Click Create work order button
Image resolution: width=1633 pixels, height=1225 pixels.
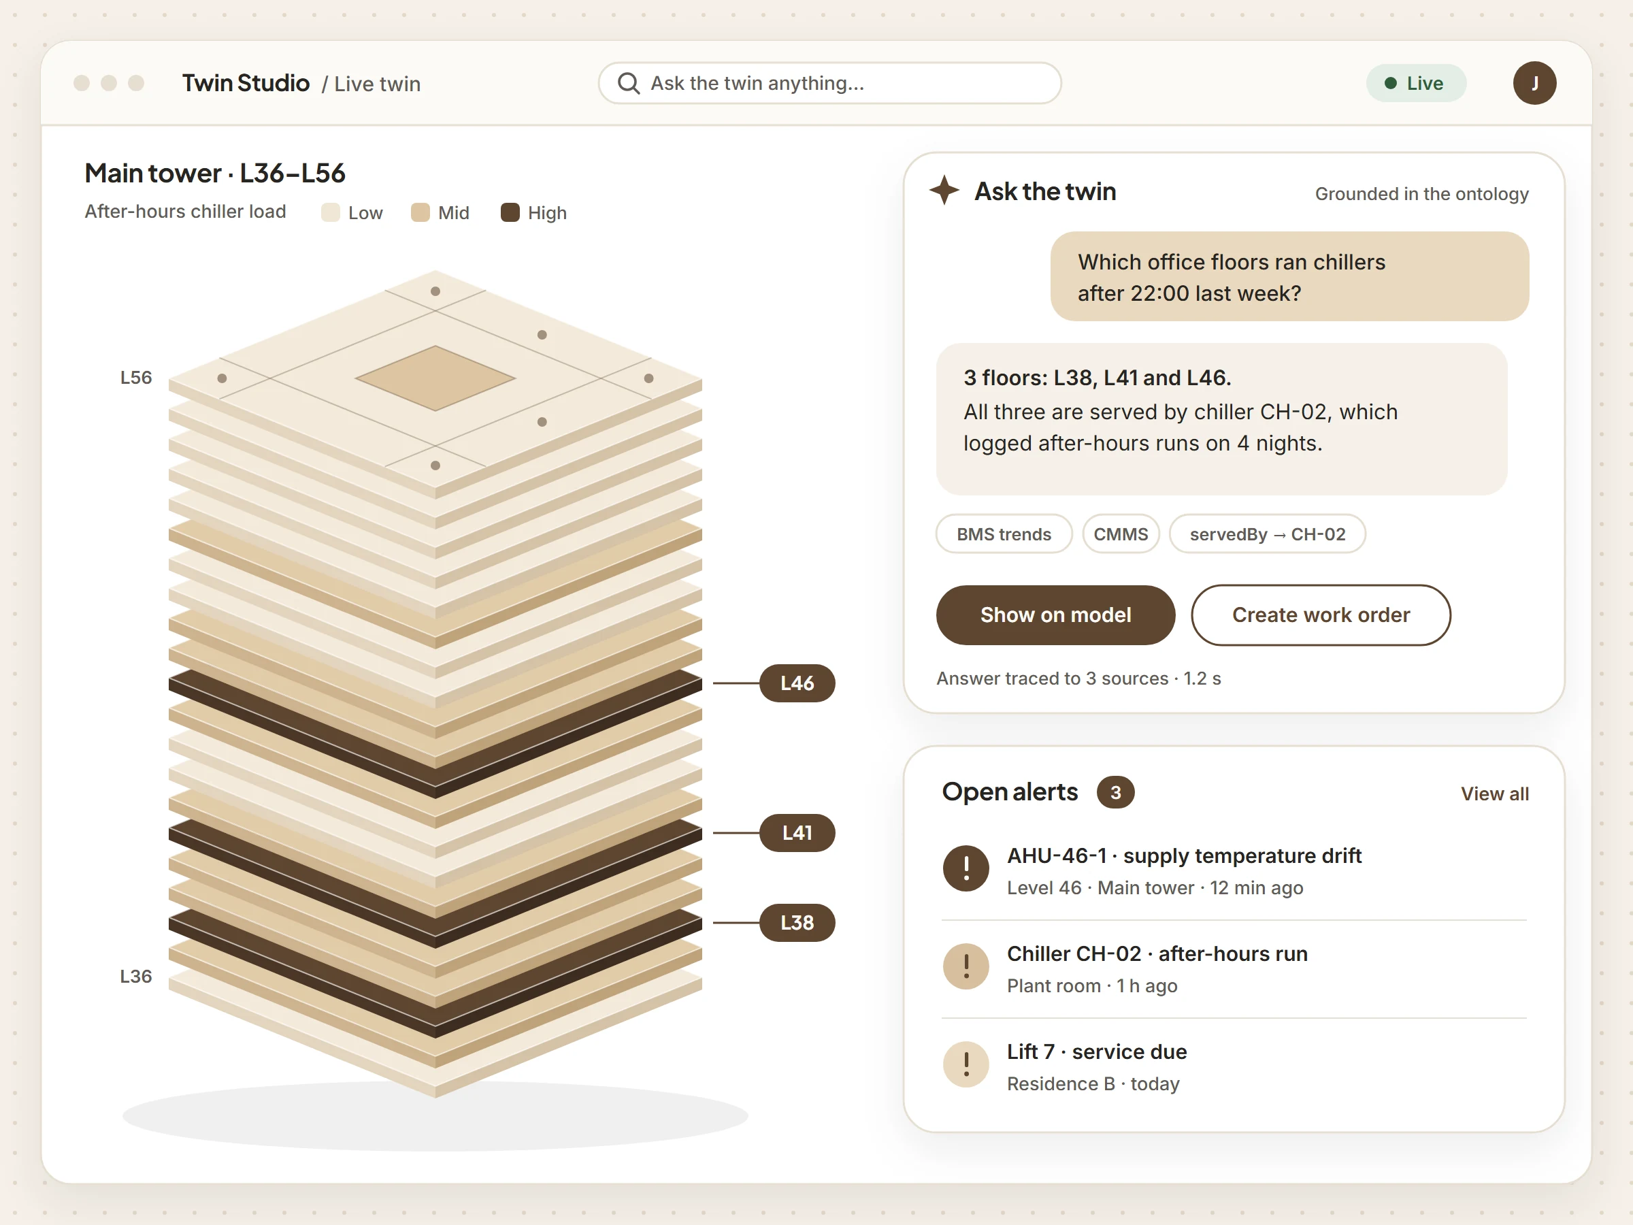(1321, 615)
